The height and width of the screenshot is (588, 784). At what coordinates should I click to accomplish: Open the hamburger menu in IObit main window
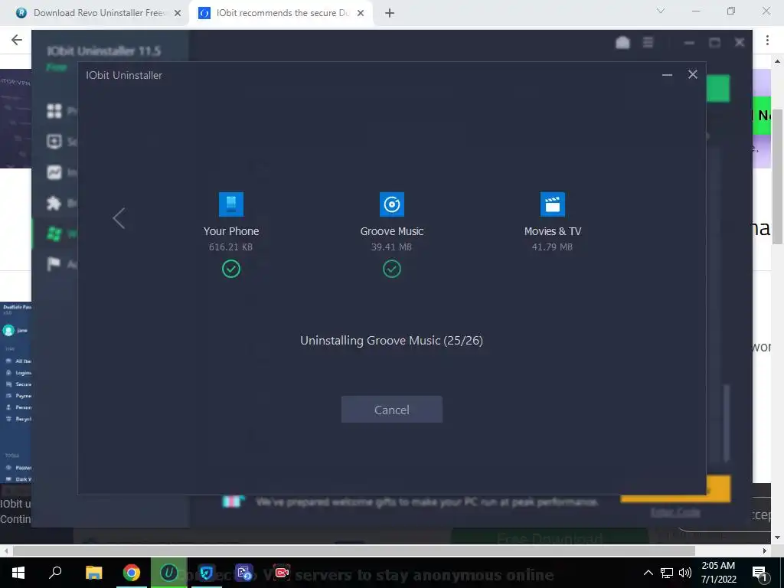(x=648, y=43)
